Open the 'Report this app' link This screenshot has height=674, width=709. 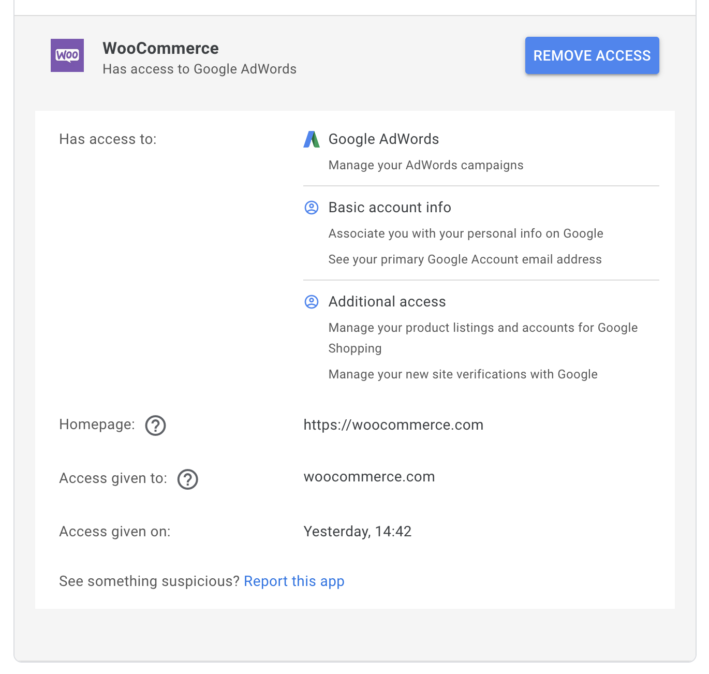(294, 581)
